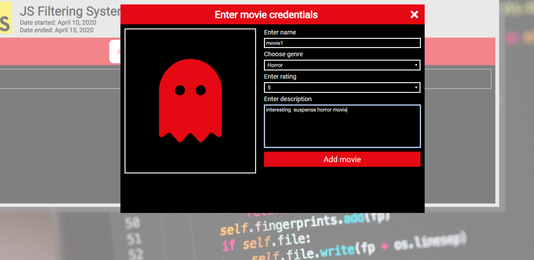Click the partially hidden white button behind dialog
Screen dimensions: 534x260
click(x=115, y=52)
